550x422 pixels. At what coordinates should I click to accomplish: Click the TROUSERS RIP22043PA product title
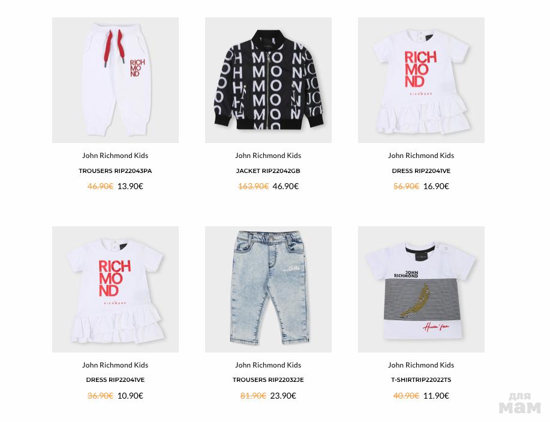pos(115,171)
